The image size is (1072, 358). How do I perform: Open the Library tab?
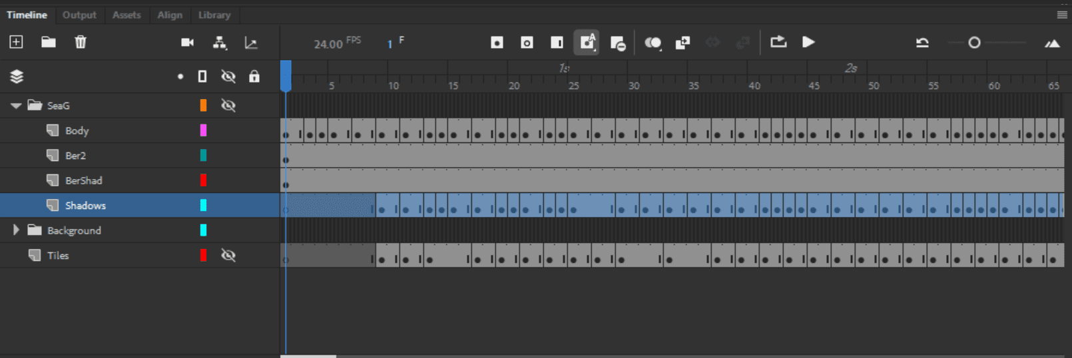tap(214, 15)
